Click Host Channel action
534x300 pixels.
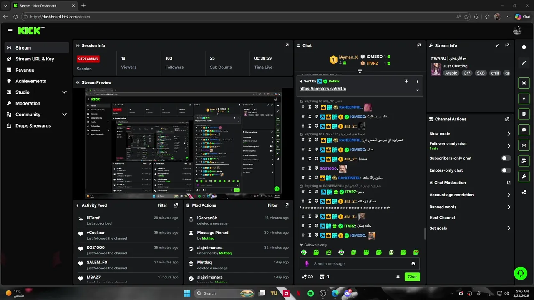coord(442,217)
